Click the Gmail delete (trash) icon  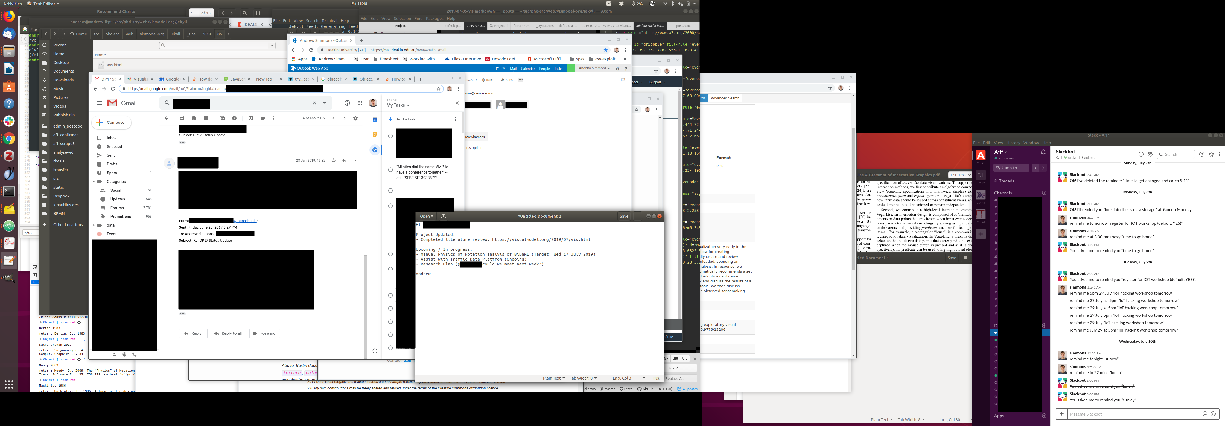[x=206, y=118]
